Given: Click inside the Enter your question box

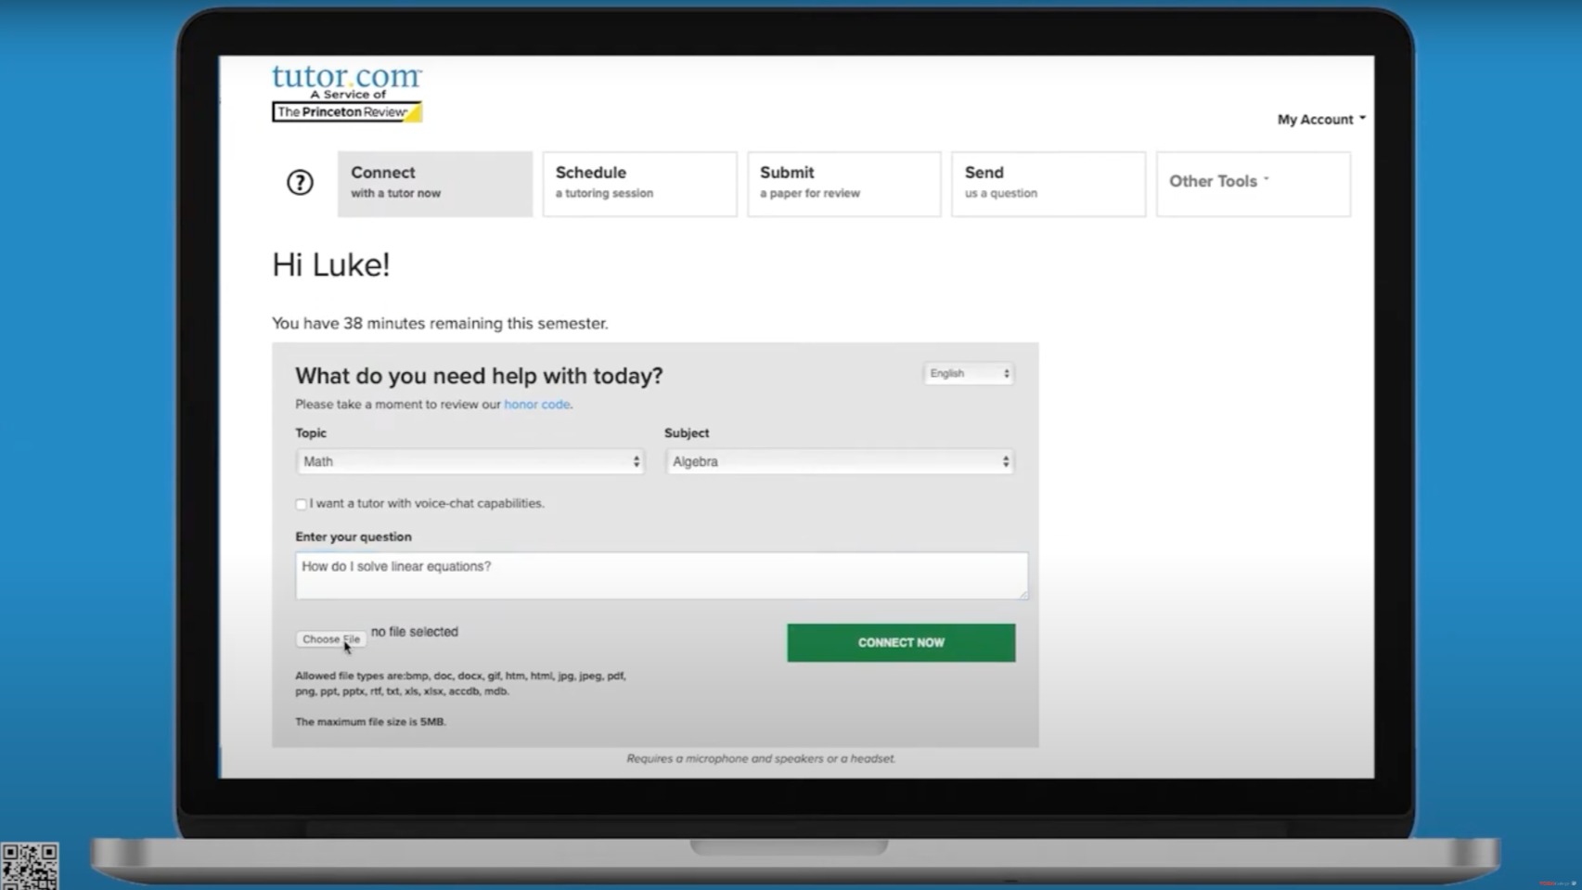Looking at the screenshot, I should point(662,575).
